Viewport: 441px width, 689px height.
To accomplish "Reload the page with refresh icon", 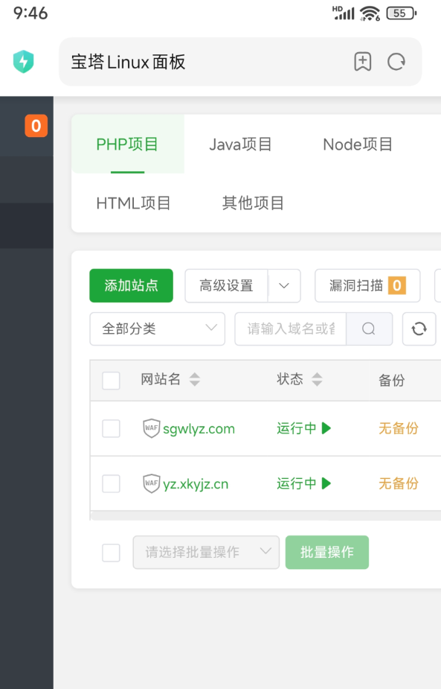I will click(x=396, y=62).
